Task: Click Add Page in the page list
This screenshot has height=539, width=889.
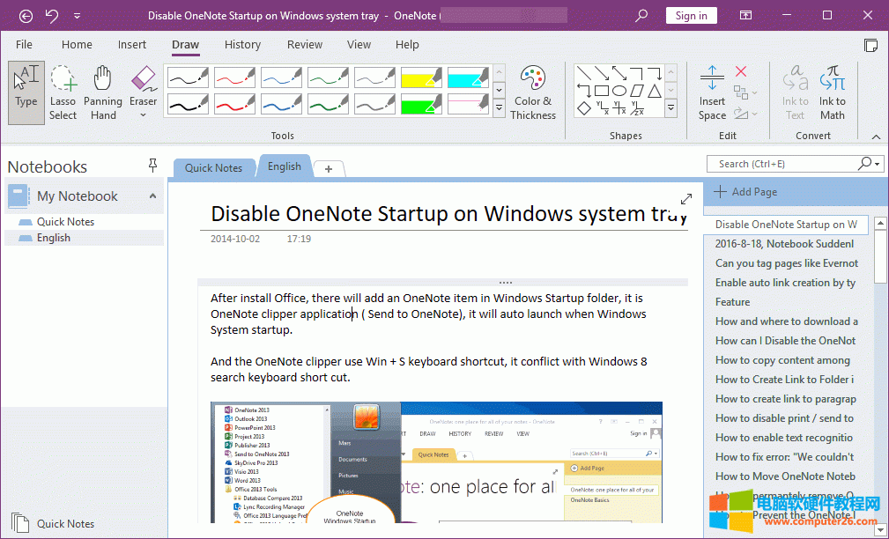Action: 753,191
